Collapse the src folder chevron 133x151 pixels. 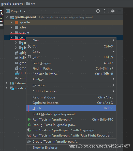(11, 37)
